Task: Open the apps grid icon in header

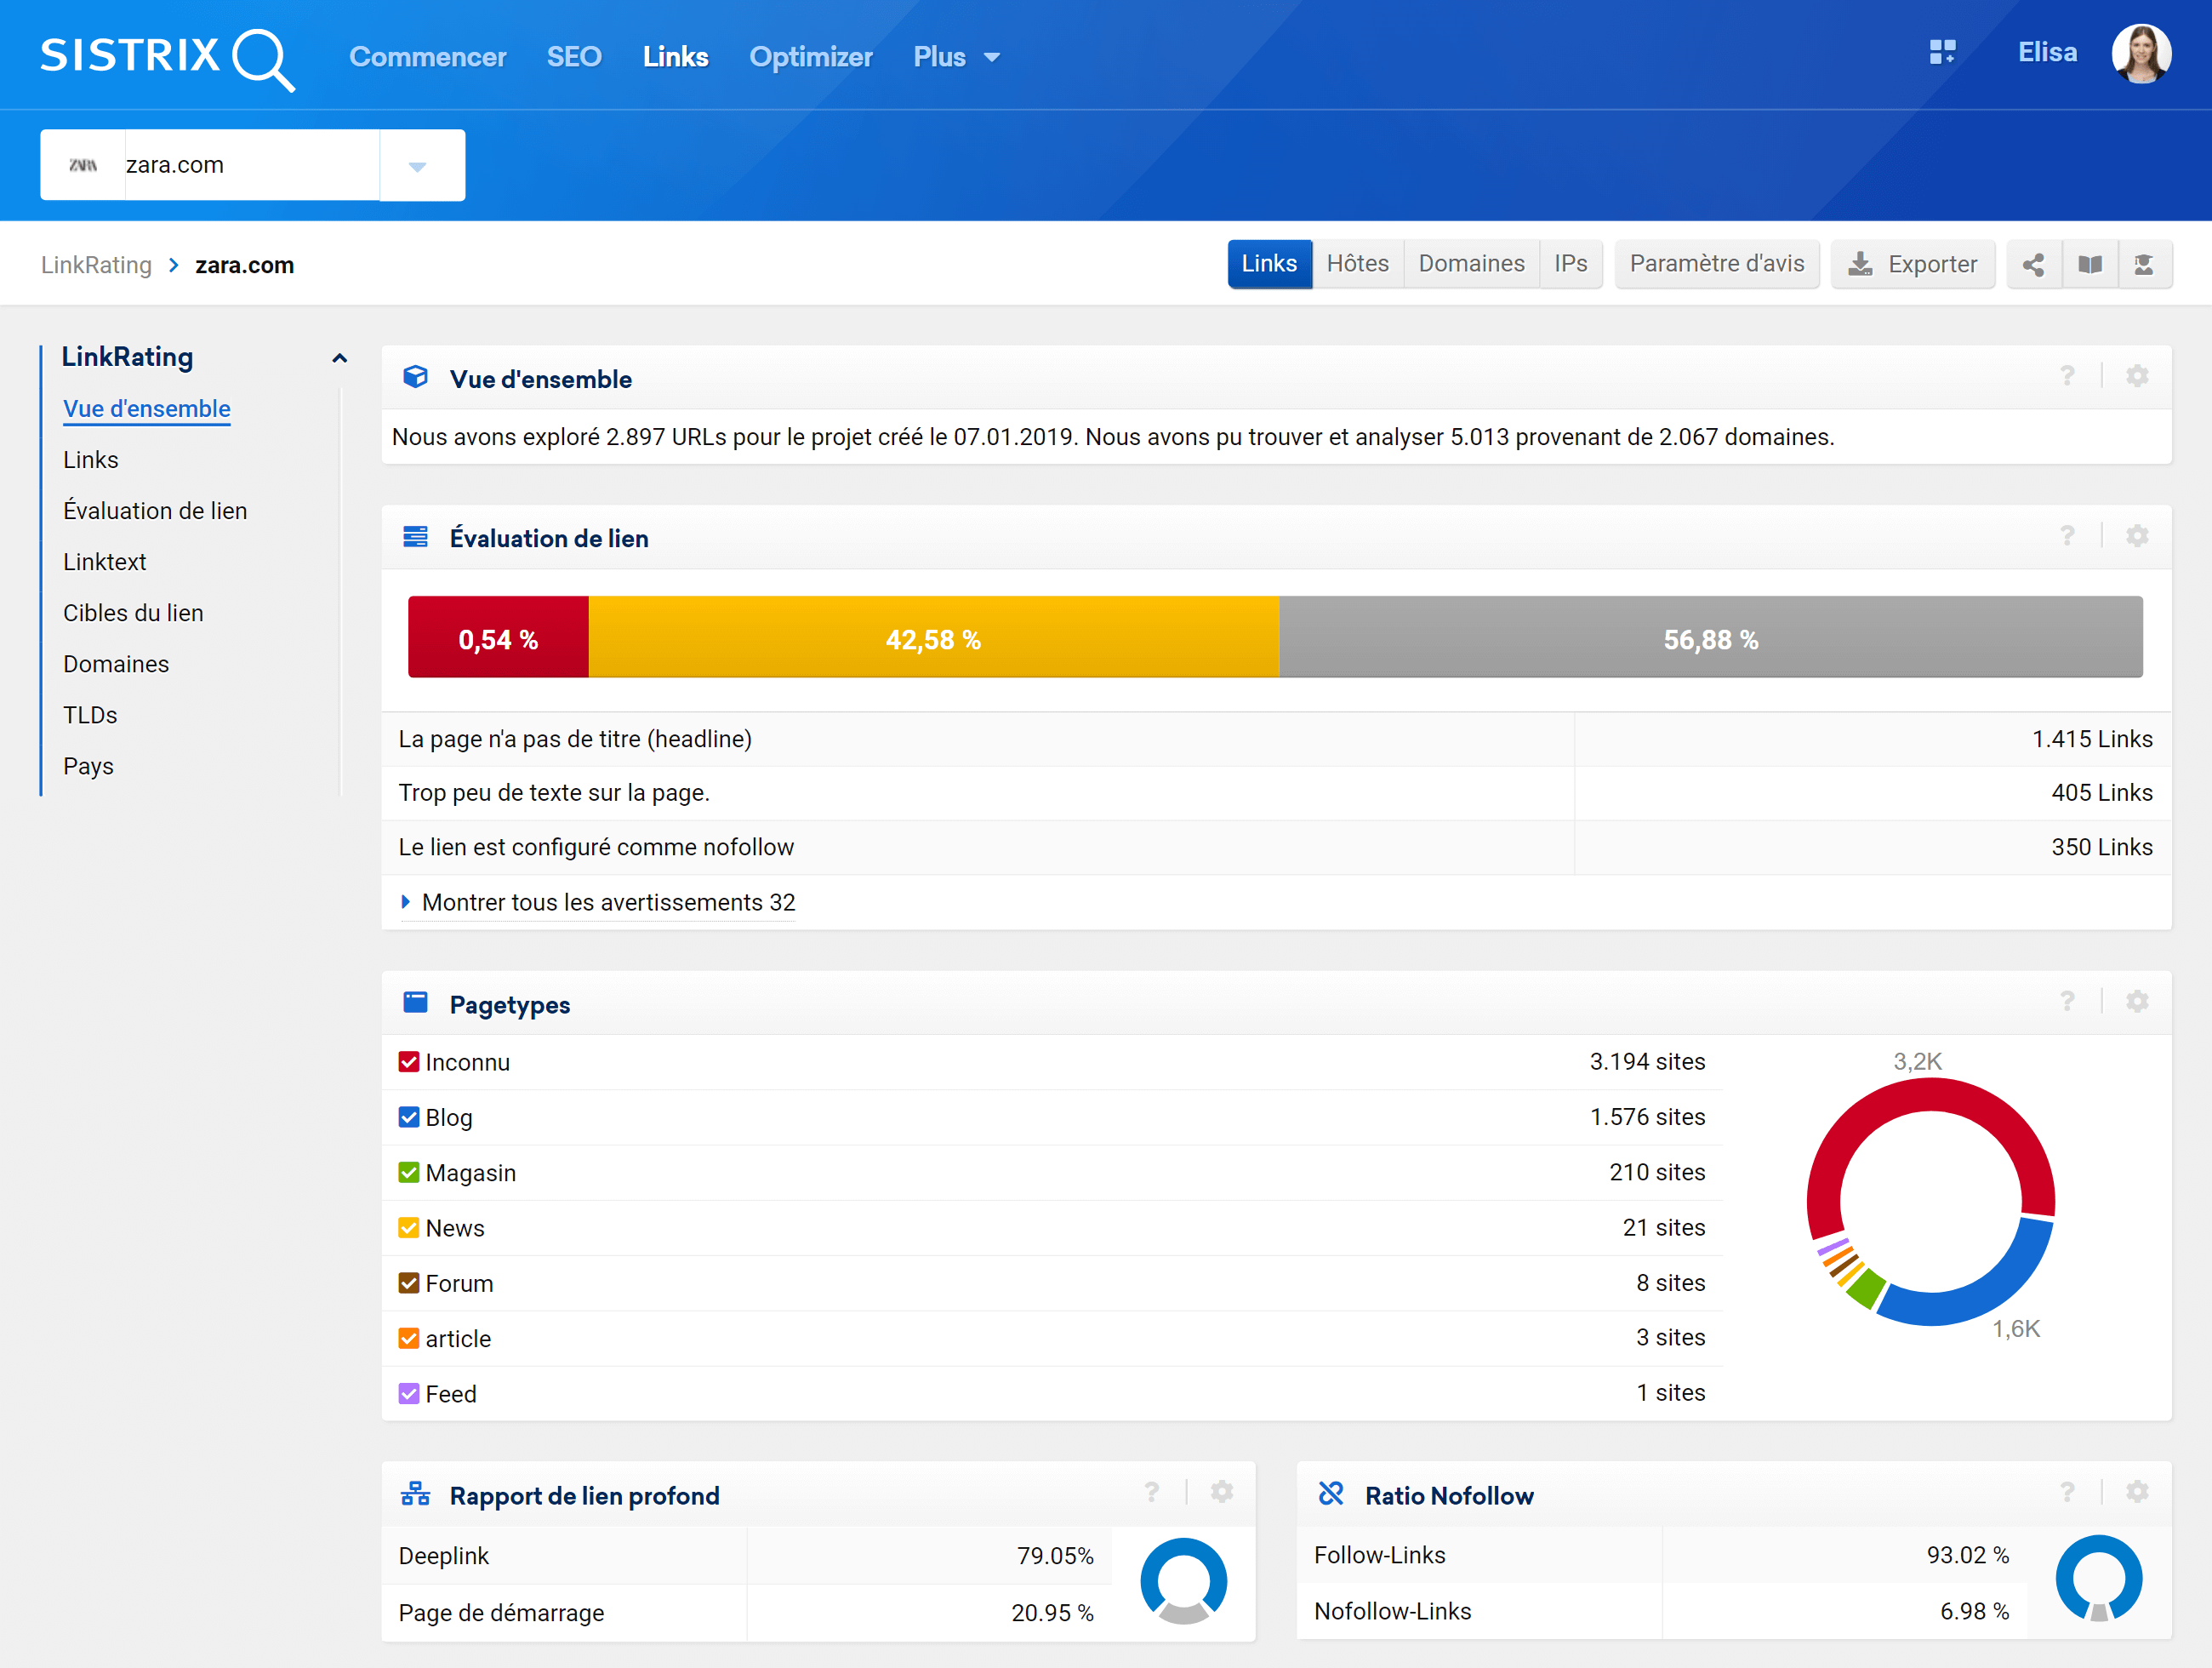Action: [x=1942, y=52]
